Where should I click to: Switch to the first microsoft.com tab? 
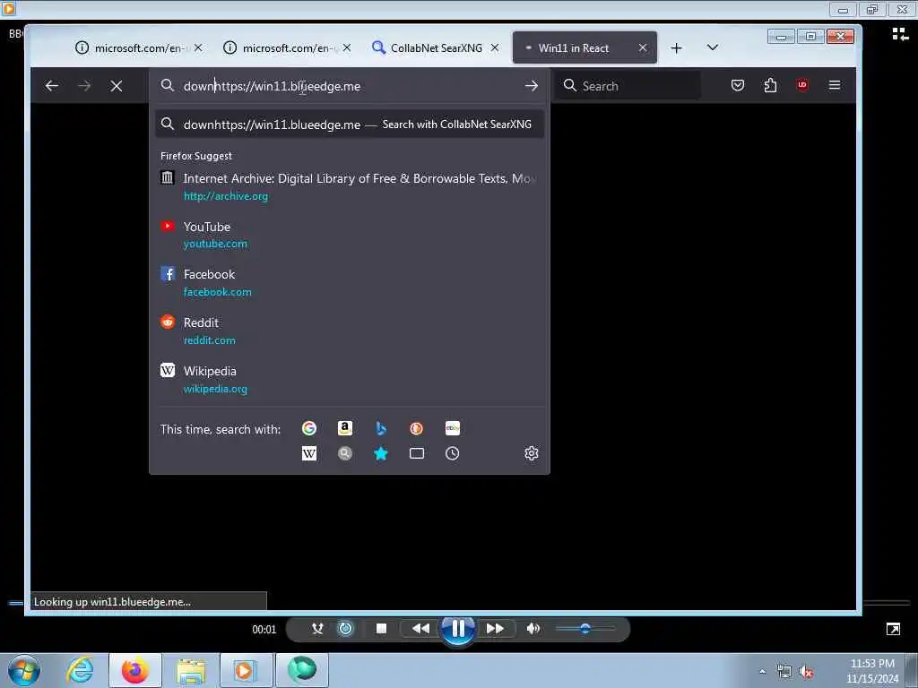[x=138, y=48]
